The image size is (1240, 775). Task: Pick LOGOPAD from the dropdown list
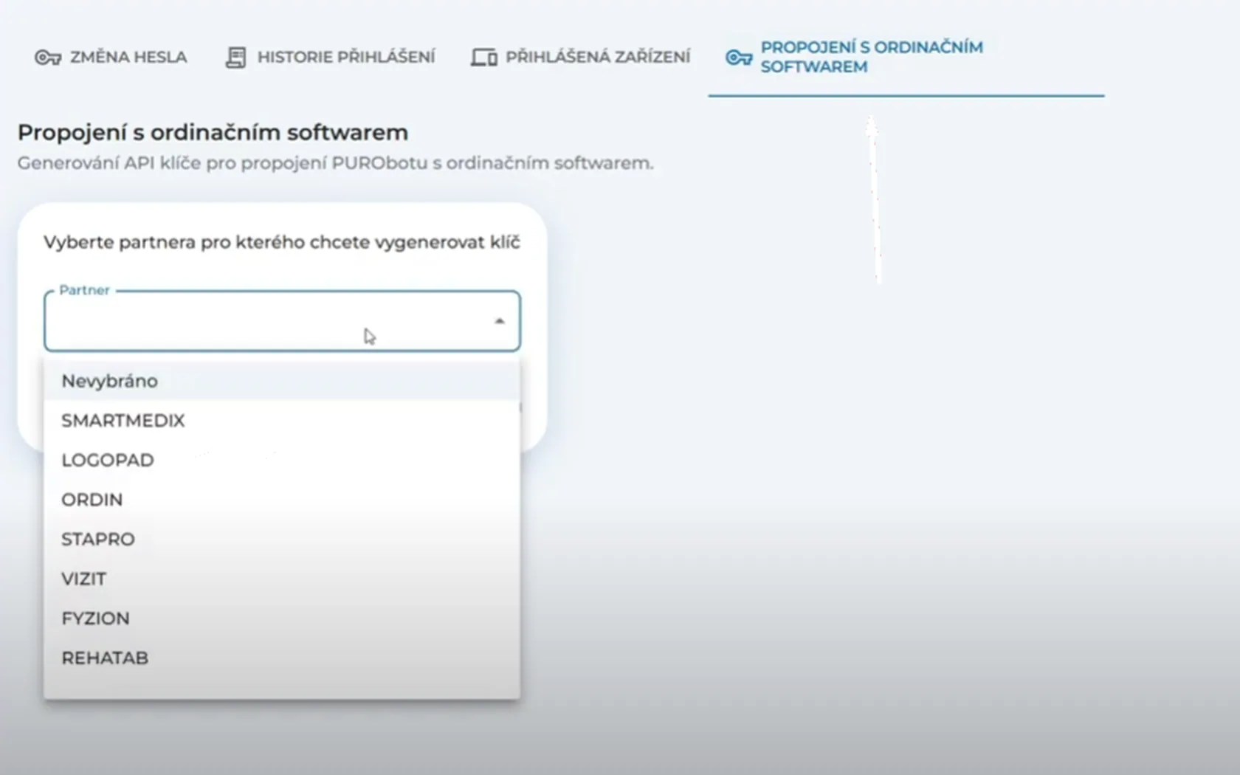pos(282,461)
